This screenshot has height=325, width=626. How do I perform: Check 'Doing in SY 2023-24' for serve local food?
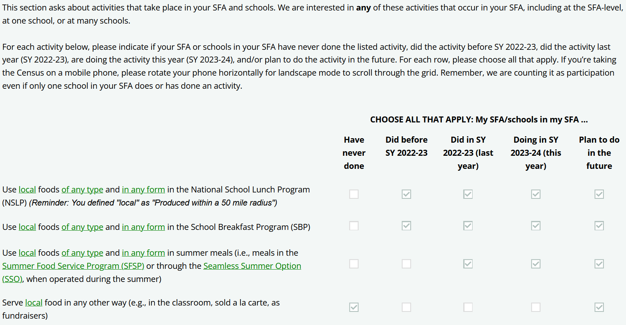(x=536, y=307)
